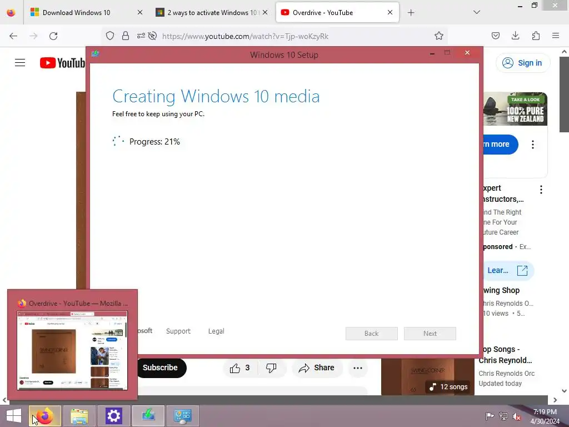The image size is (569, 427).
Task: Click the sponsored Learn external link button
Action: 508,271
